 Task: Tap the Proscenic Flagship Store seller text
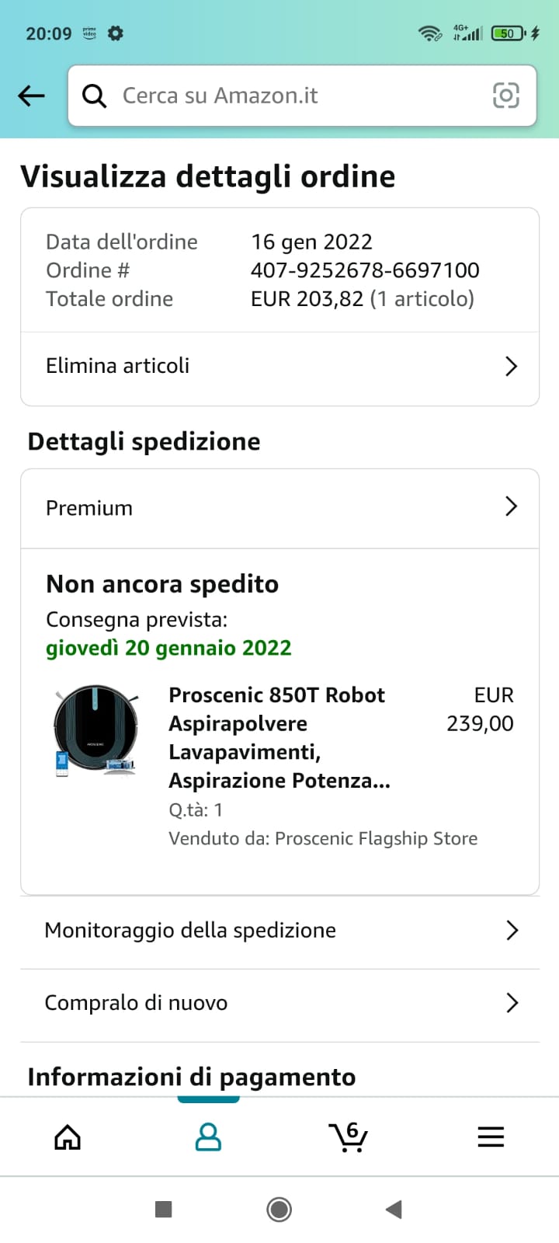(x=376, y=838)
